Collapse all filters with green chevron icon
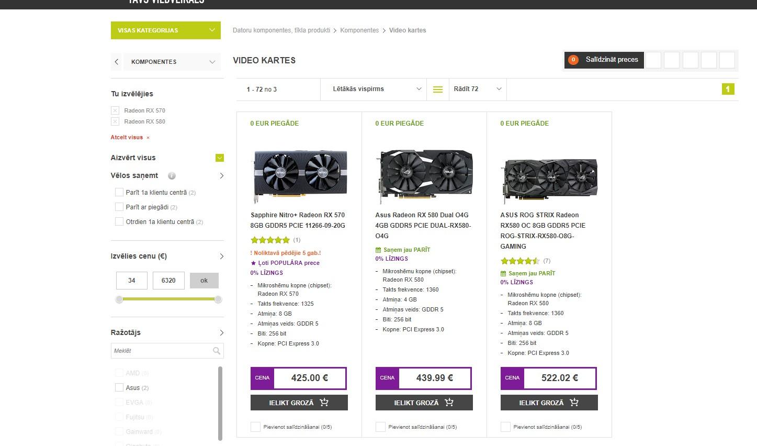The height and width of the screenshot is (446, 757). click(220, 158)
